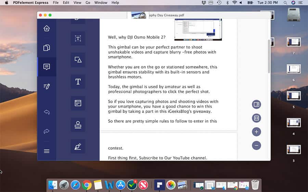
Task: Open Photos from the dock
Action: pos(171,185)
